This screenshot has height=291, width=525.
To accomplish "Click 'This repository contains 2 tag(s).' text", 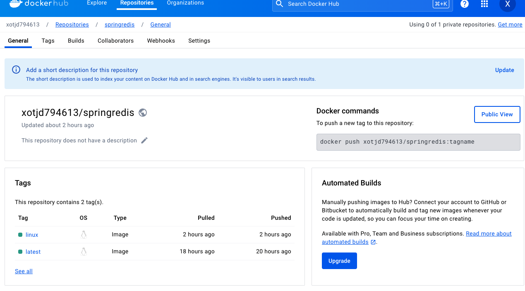I will click(x=59, y=202).
